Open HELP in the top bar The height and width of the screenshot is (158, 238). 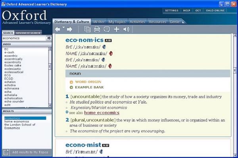[186, 10]
